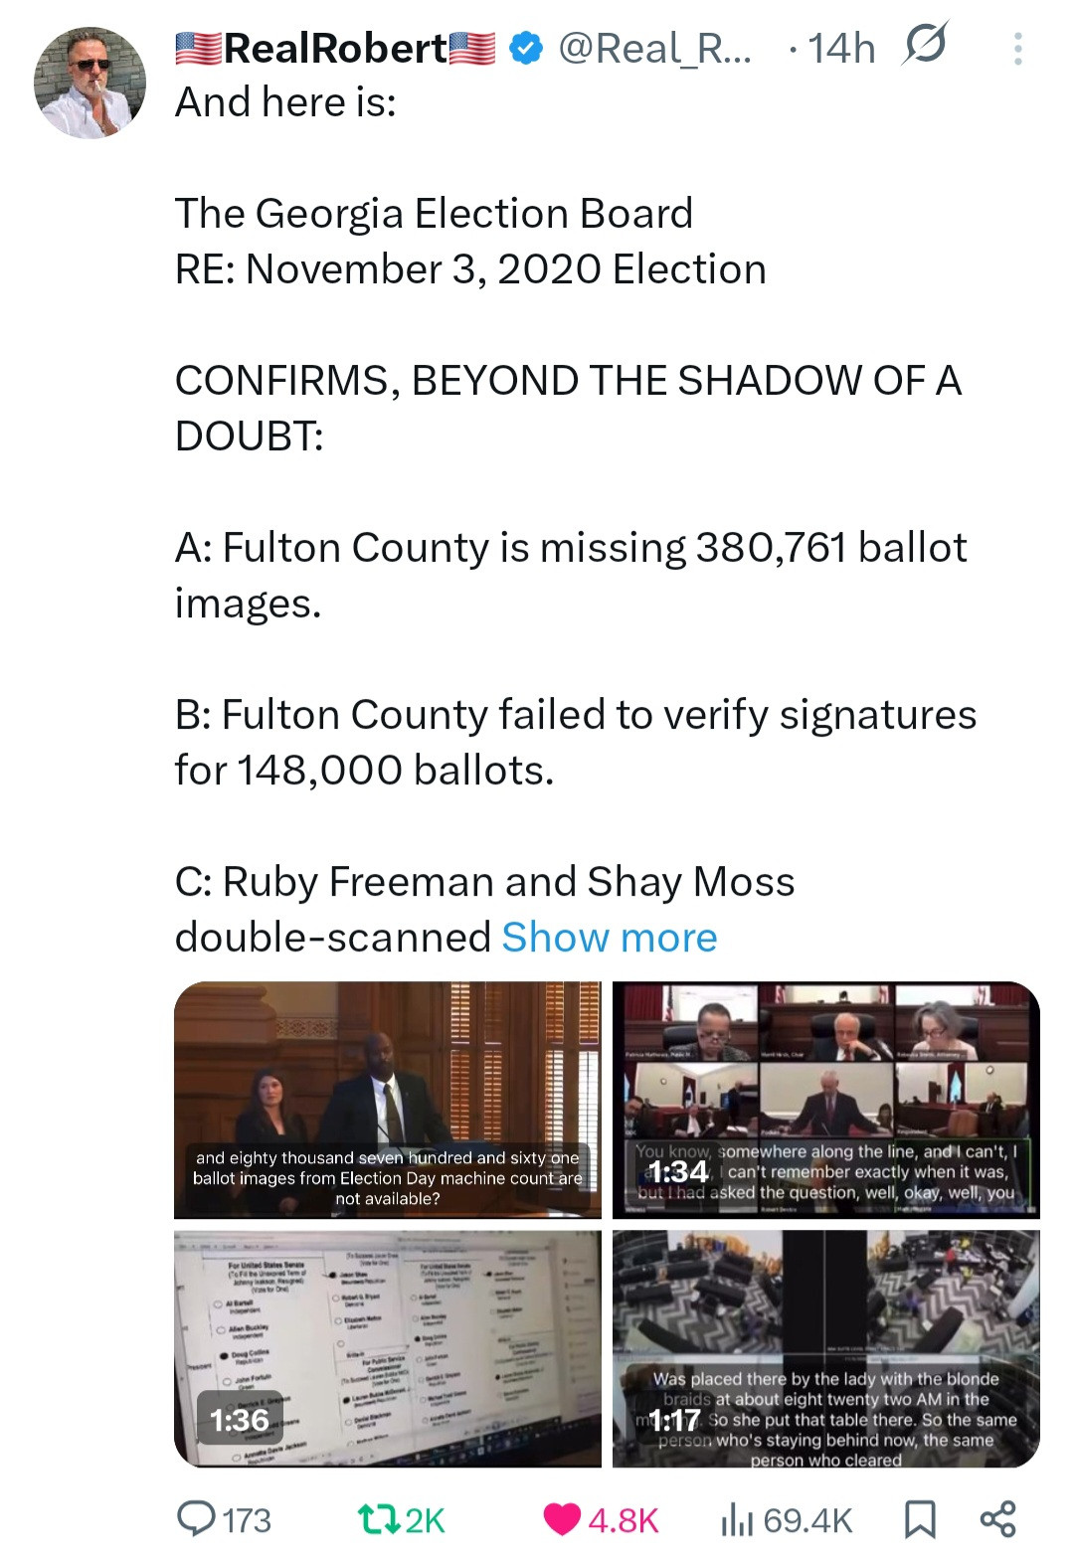Expand tweet text with Show more
1074x1558 pixels.
point(609,938)
